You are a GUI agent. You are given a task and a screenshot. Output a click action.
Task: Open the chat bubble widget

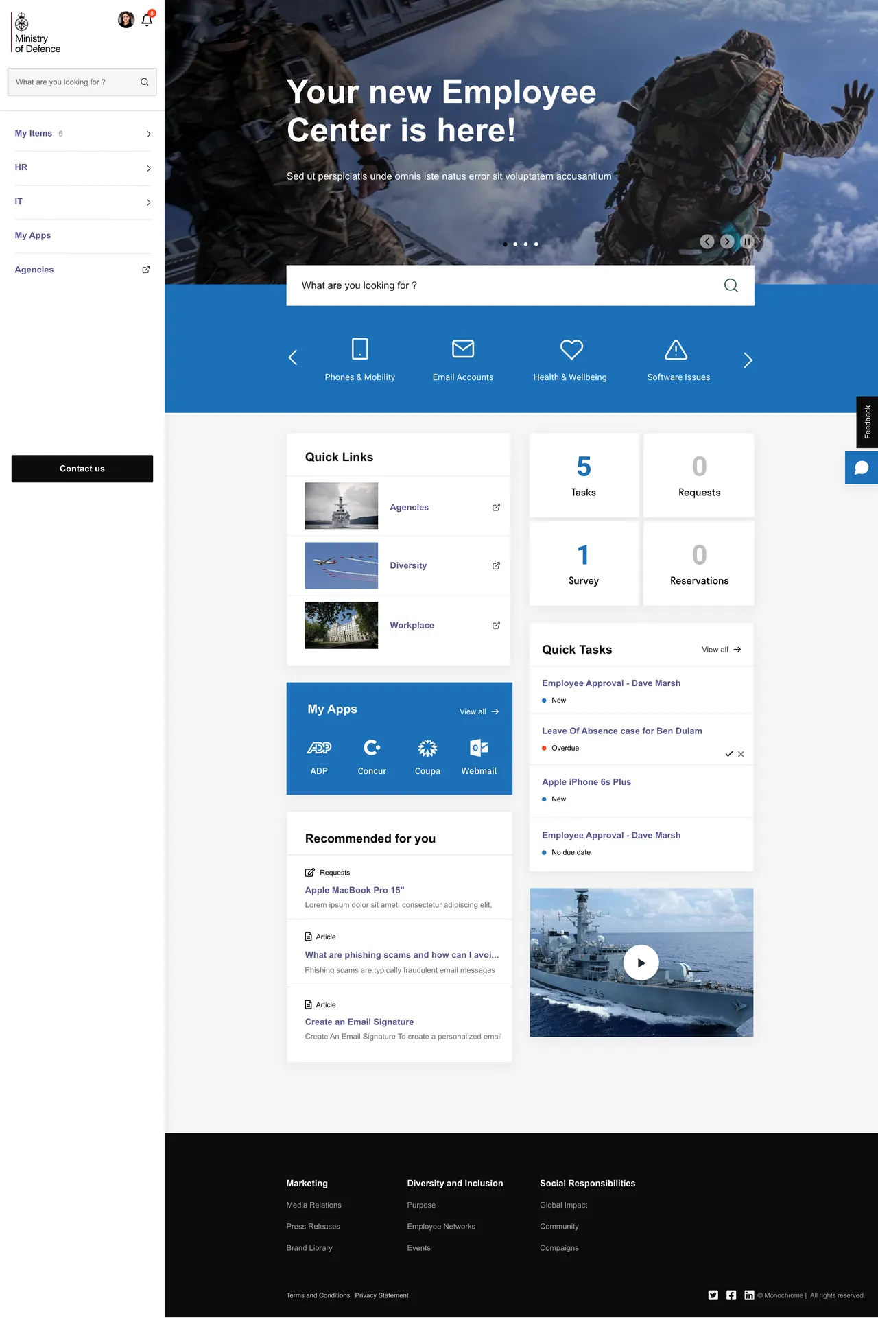tap(862, 468)
